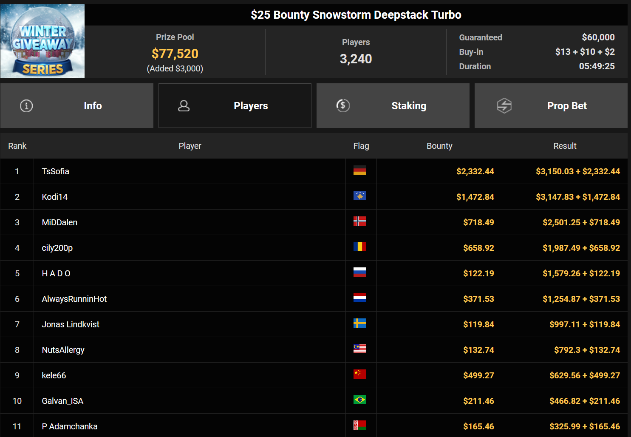The width and height of the screenshot is (631, 437).
Task: Click the Result column header
Action: click(x=565, y=146)
